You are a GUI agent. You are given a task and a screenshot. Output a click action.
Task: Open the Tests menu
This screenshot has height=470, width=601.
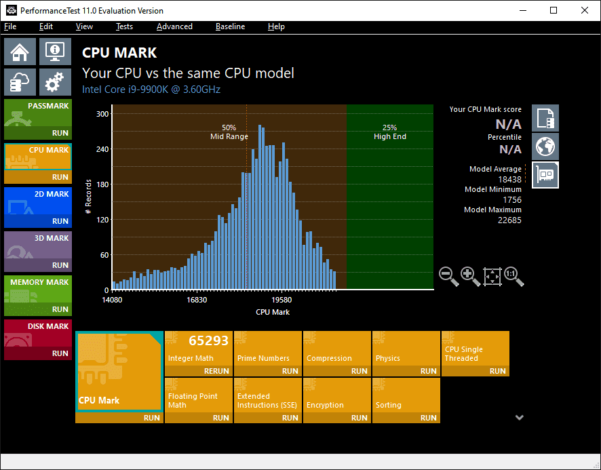124,26
